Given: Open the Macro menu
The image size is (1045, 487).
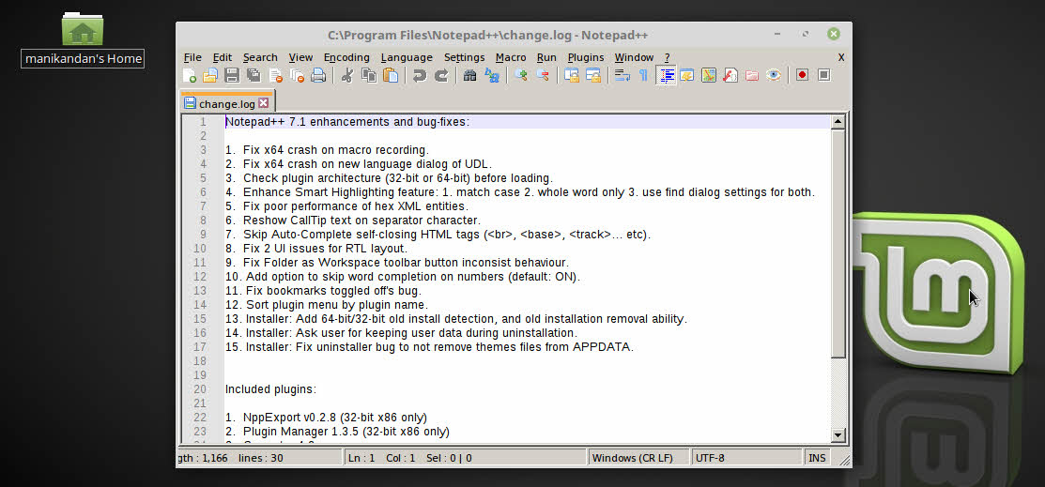Looking at the screenshot, I should coord(511,57).
